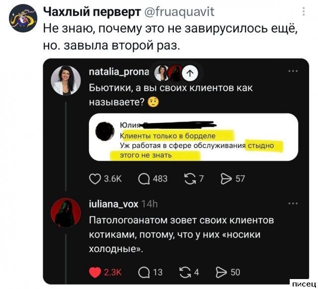318x289 pixels.
Task: Open the Чахлый перверт Sailor Moon avatar
Action: coord(23,18)
